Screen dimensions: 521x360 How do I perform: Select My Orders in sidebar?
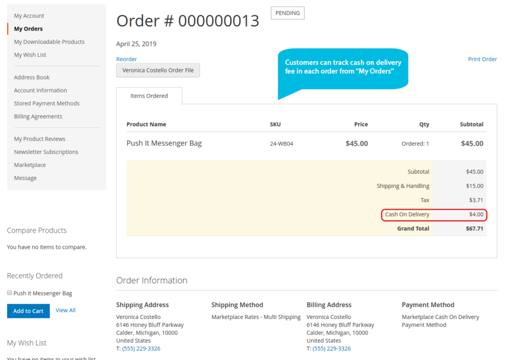[x=28, y=29]
